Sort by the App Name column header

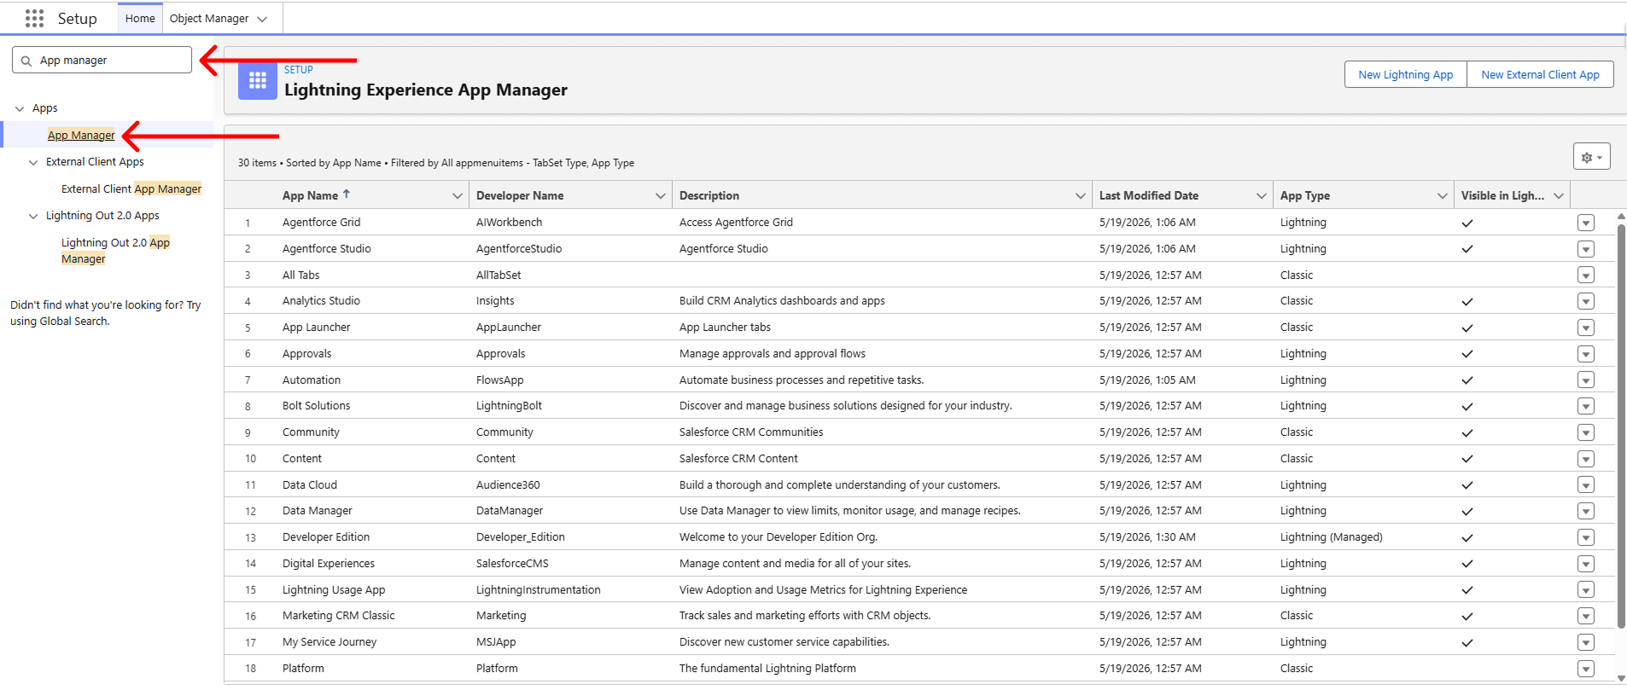click(310, 195)
